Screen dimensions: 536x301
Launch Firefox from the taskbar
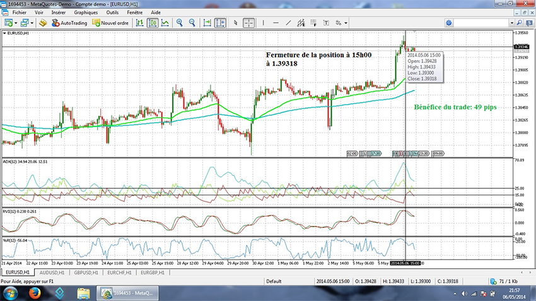coord(35,293)
